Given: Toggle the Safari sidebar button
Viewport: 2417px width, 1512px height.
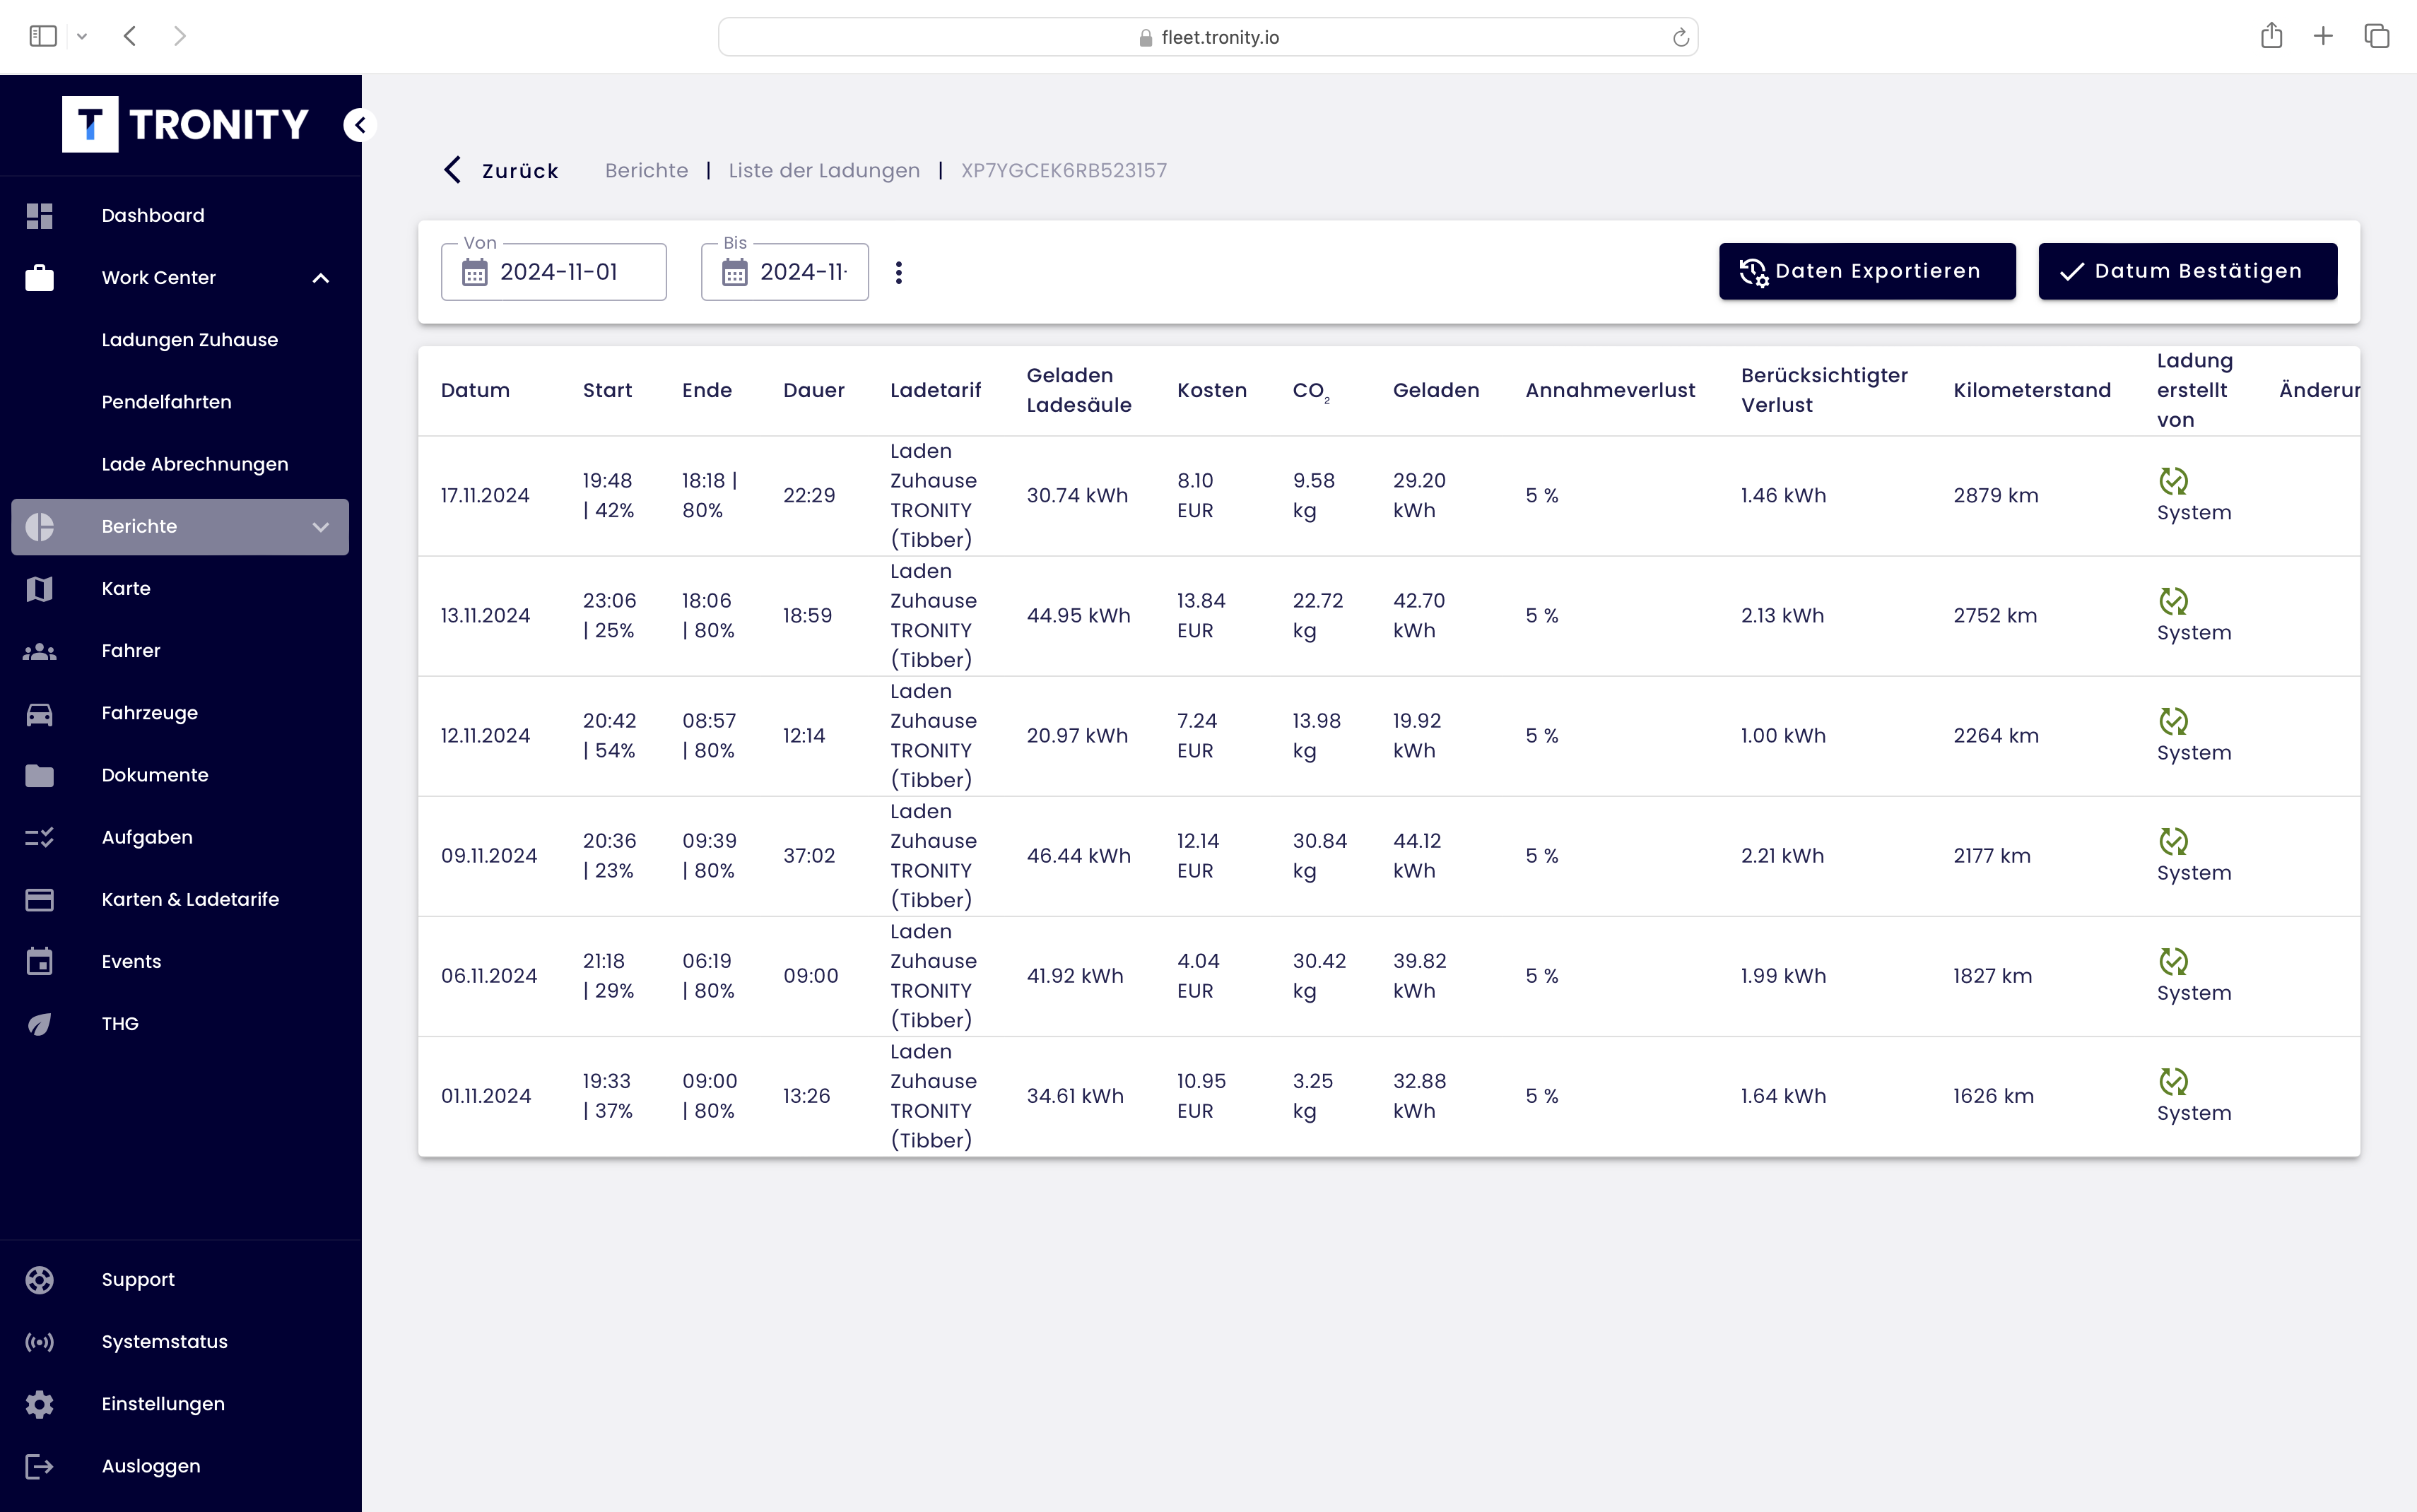Looking at the screenshot, I should (43, 36).
